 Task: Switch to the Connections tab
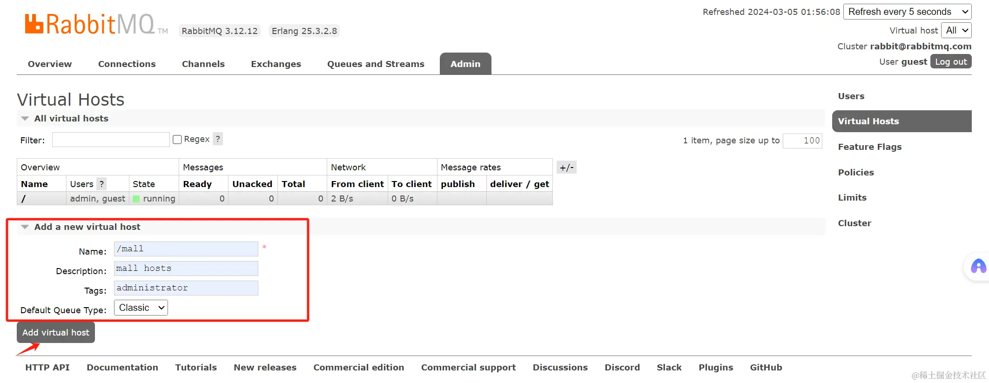click(x=127, y=64)
